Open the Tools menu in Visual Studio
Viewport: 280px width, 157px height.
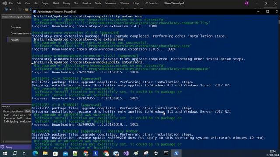[x=98, y=3]
